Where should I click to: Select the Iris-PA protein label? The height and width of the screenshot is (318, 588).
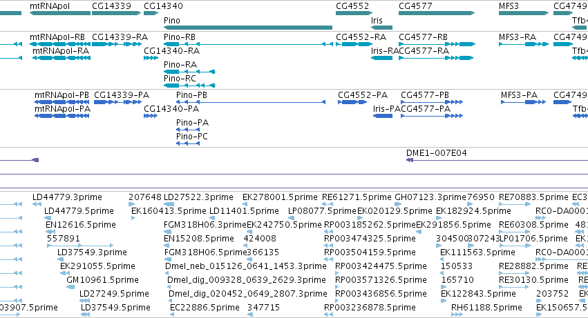(387, 109)
